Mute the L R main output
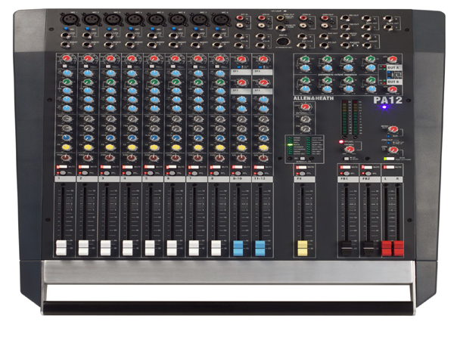 (x=389, y=167)
